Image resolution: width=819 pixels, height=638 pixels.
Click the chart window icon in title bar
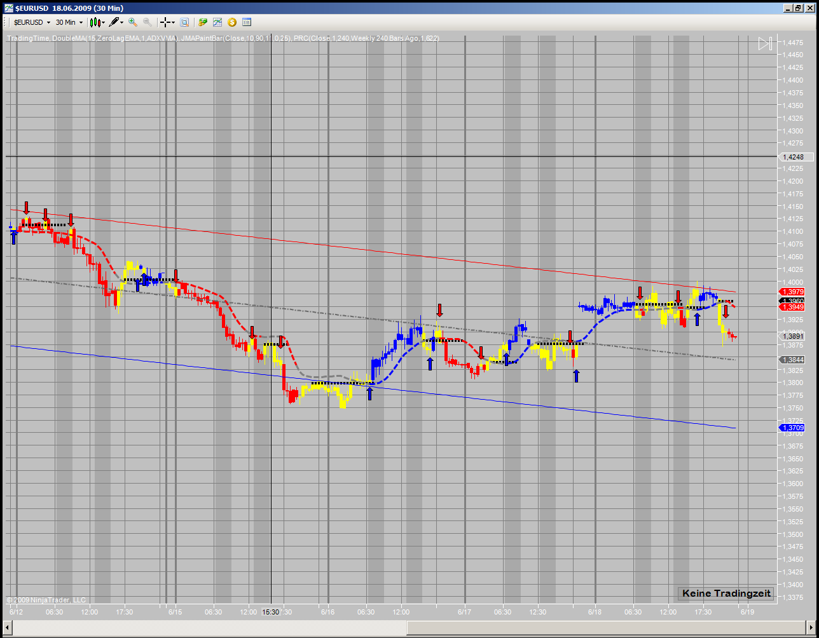[8, 8]
